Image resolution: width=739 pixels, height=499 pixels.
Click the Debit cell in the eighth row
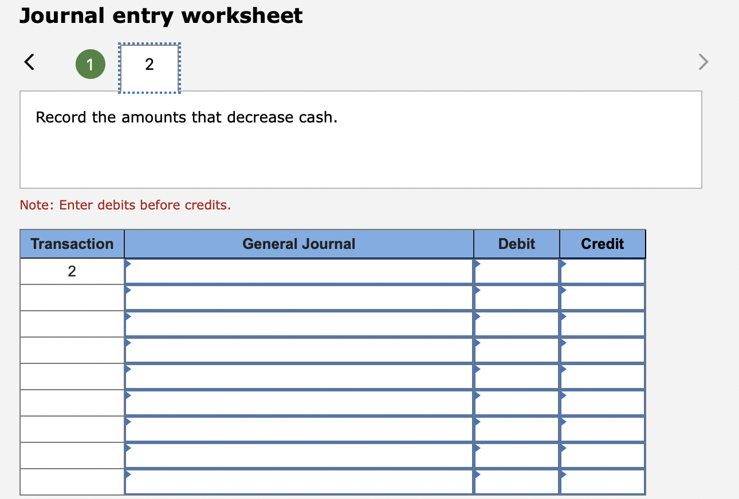coord(517,456)
